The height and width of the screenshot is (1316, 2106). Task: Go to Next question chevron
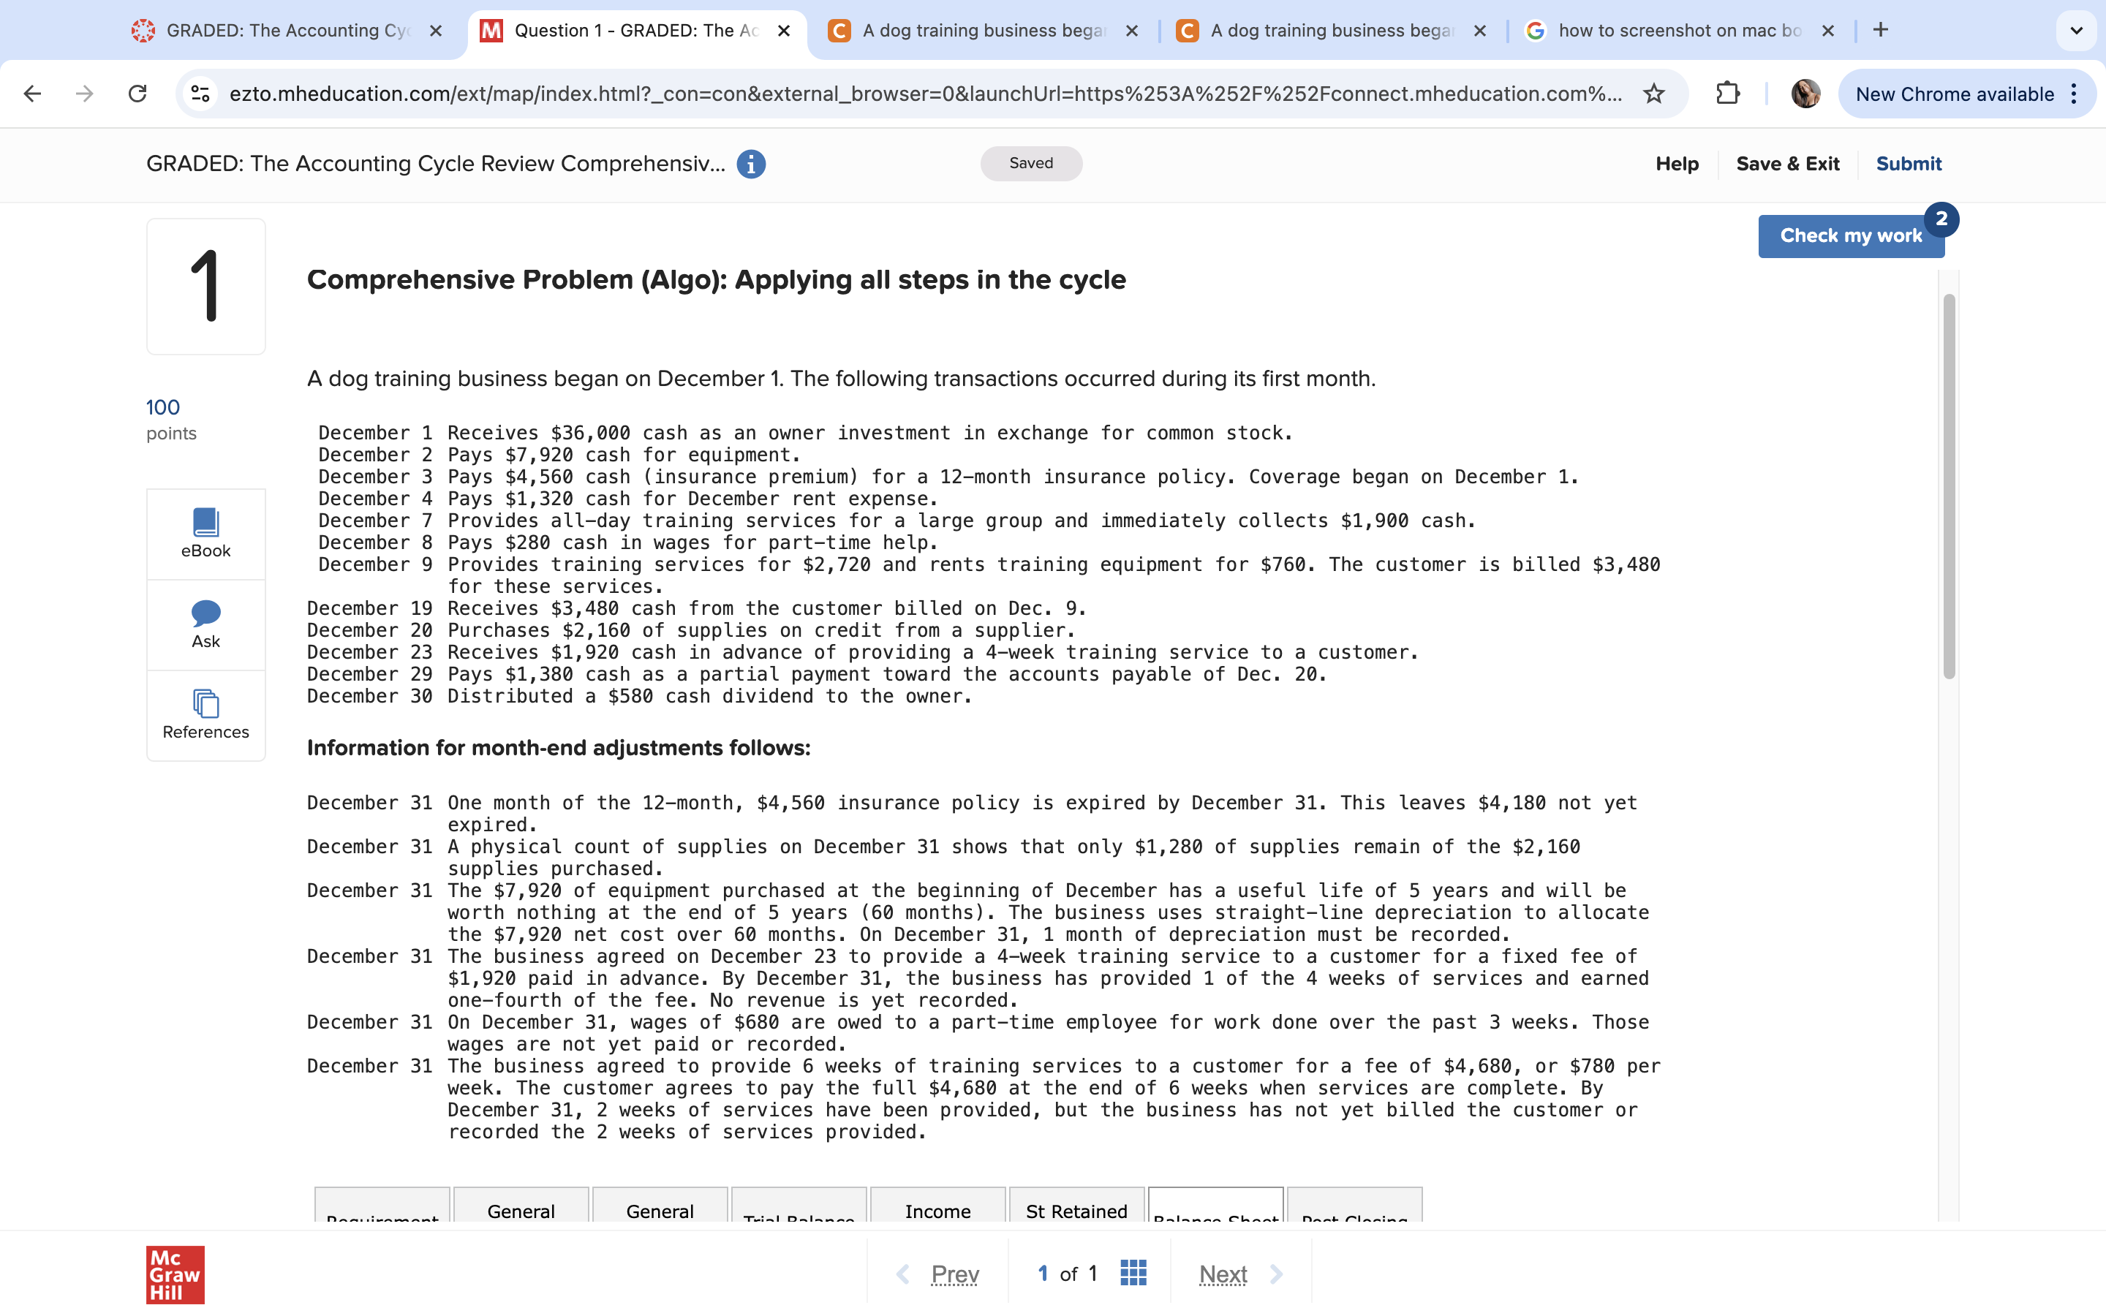(1276, 1274)
